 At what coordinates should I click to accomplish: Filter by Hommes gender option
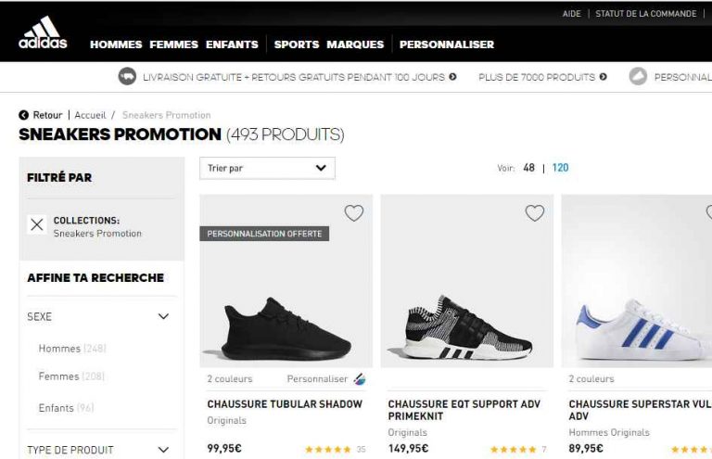tap(59, 349)
